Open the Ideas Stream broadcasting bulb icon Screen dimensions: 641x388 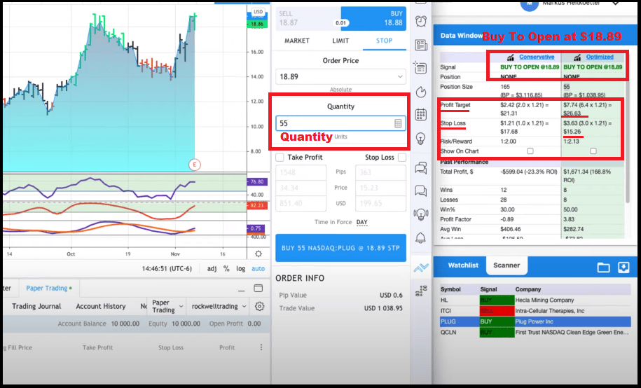point(421,214)
